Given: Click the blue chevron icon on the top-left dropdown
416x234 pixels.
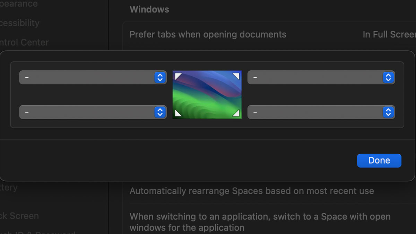Looking at the screenshot, I should coord(160,77).
